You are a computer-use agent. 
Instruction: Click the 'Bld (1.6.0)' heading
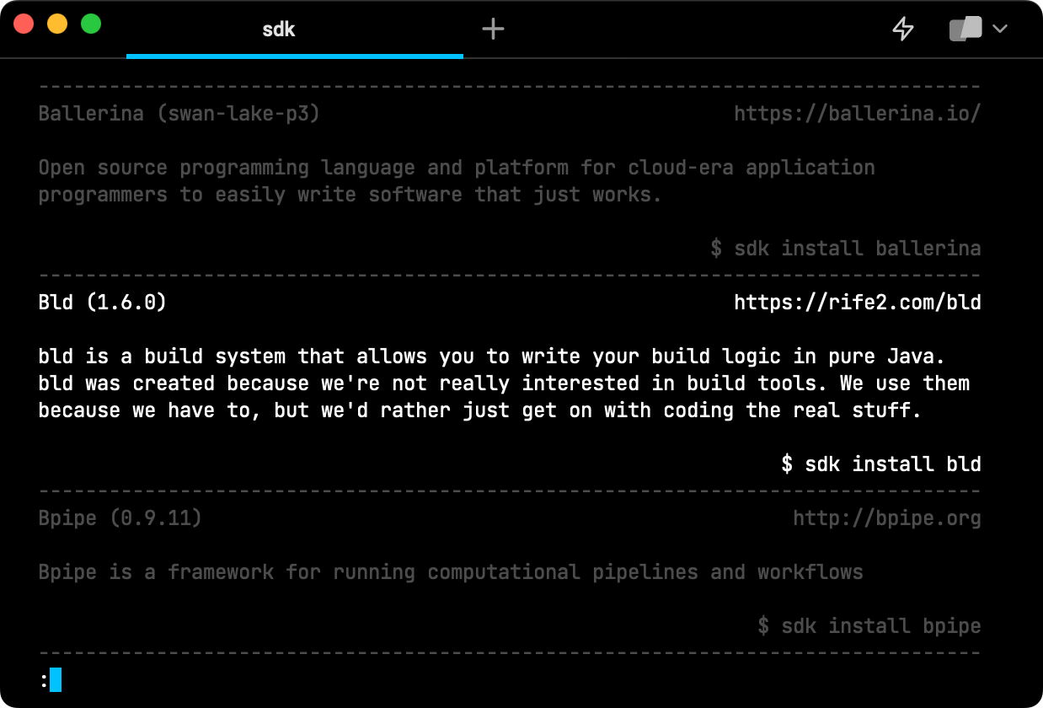pyautogui.click(x=103, y=302)
